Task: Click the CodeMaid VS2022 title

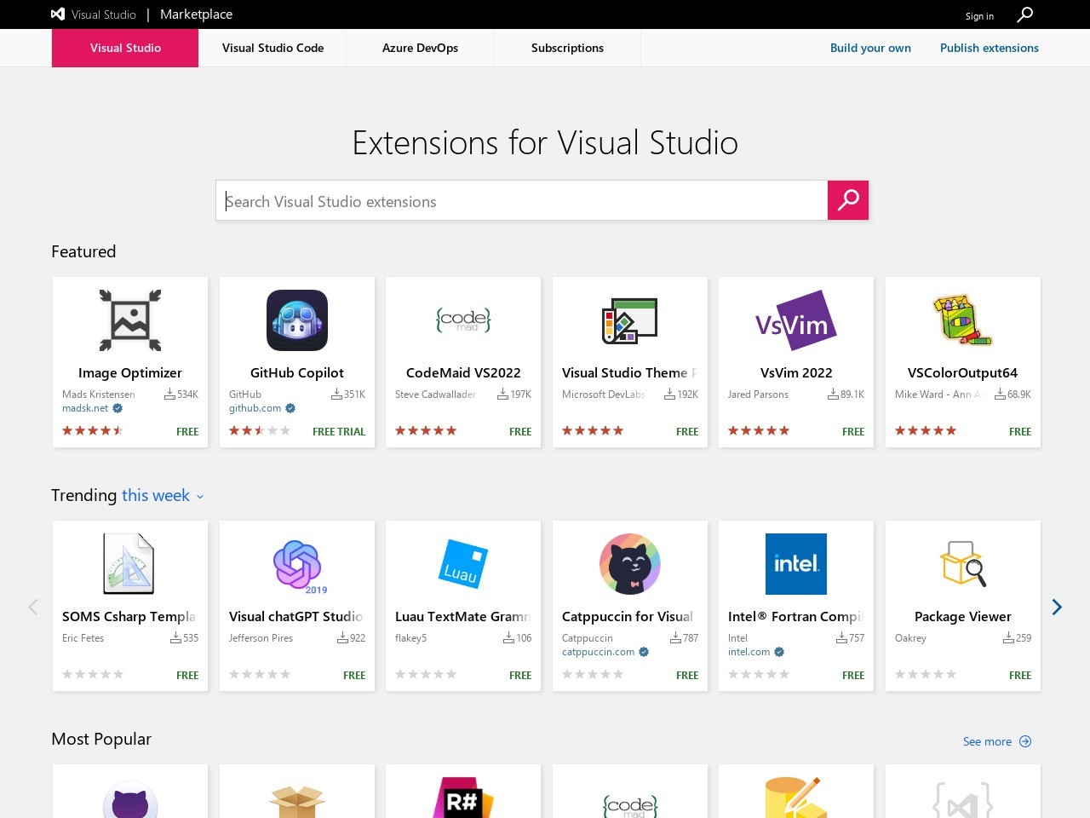Action: (463, 373)
